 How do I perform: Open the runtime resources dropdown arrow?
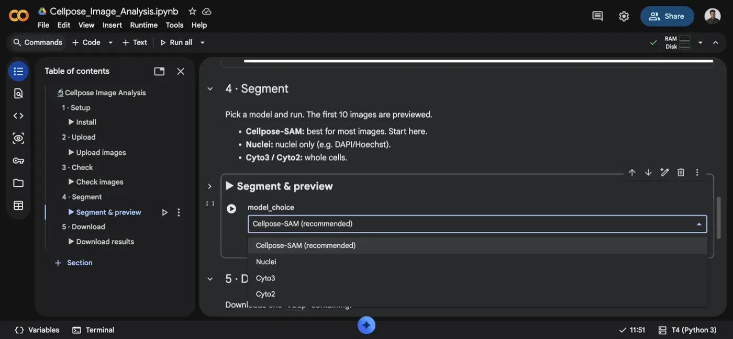(x=701, y=42)
